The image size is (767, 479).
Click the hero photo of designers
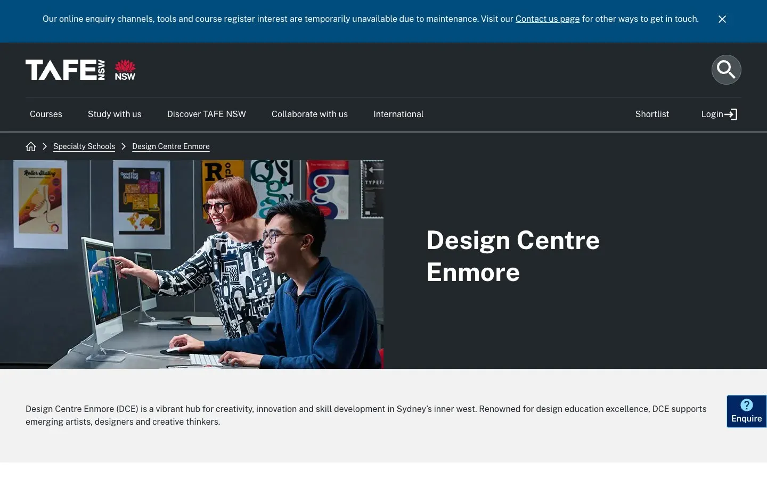tap(192, 265)
